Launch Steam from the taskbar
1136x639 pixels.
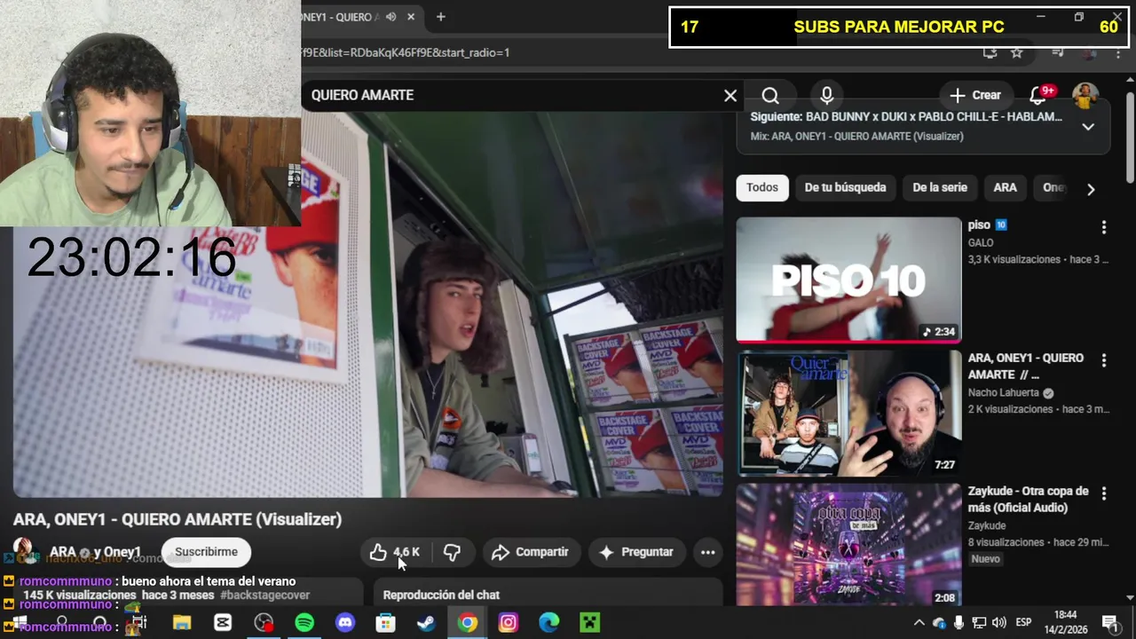[427, 623]
